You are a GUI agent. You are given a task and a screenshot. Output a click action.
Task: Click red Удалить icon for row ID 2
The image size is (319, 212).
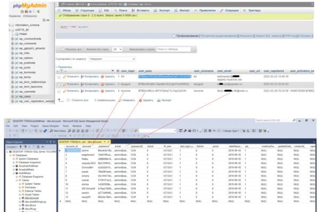point(102,84)
